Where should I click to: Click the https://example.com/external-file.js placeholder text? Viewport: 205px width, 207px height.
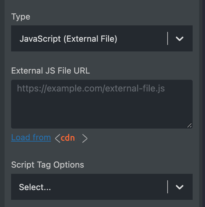91,89
